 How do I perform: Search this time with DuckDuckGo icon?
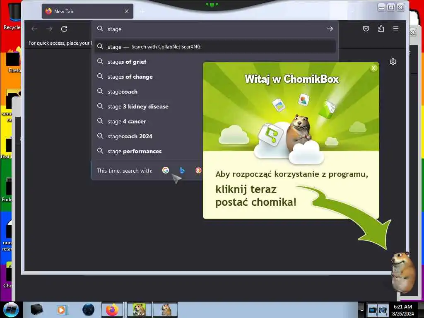pos(198,170)
